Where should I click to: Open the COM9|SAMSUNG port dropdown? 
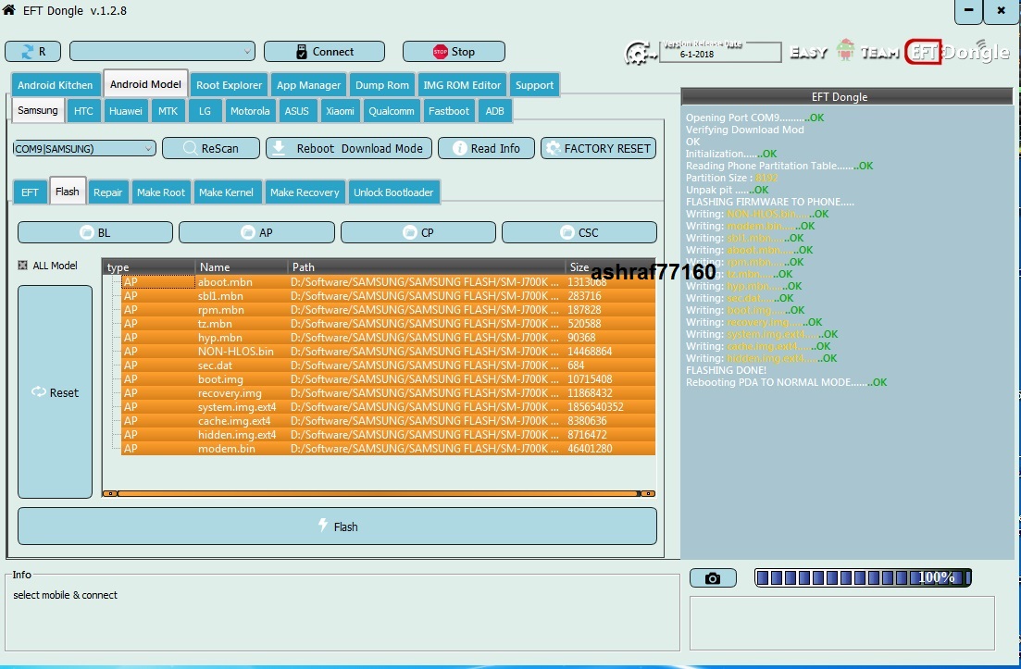pyautogui.click(x=84, y=148)
